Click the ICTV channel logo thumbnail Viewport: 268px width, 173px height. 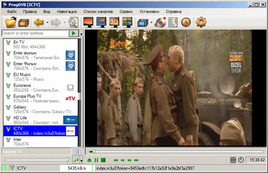tap(71, 131)
